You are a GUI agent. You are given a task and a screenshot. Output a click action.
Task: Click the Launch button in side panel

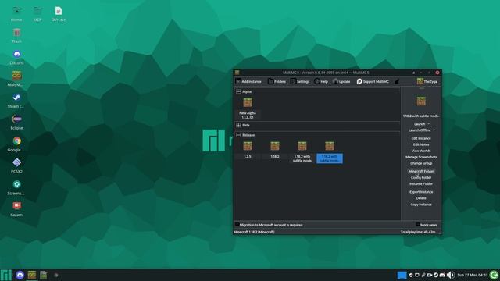tap(420, 124)
